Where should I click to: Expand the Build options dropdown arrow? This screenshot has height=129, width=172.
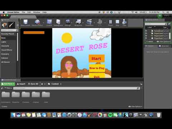[105, 23]
